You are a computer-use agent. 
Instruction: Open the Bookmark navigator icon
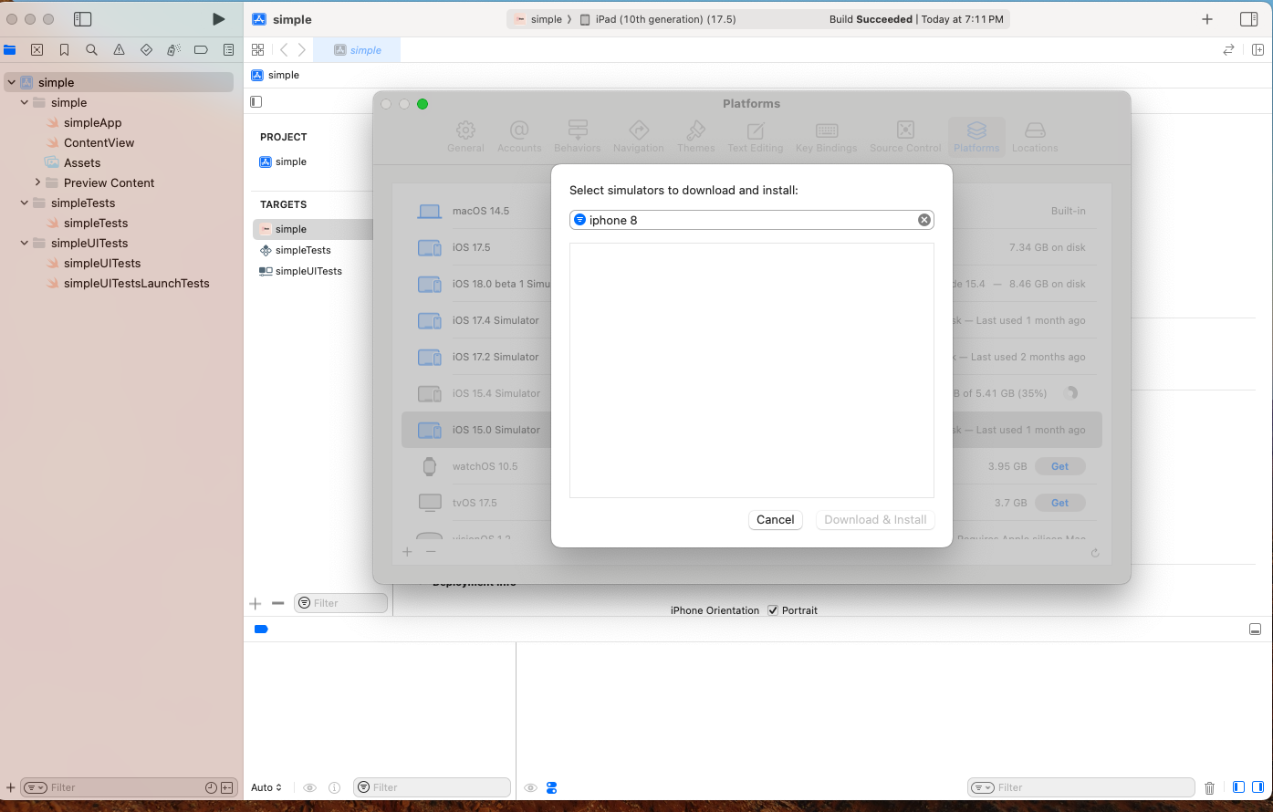(x=64, y=50)
